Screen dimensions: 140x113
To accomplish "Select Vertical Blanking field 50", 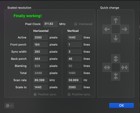I will click(75, 66).
